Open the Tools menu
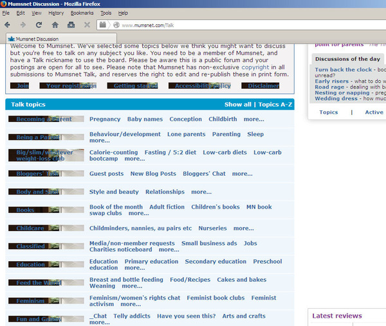 106,13
